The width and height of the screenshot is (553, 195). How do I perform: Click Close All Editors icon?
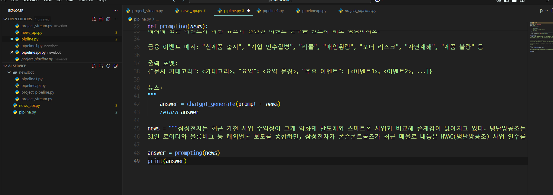[x=108, y=19]
